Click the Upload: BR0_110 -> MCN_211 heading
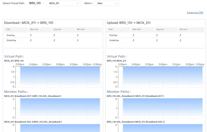This screenshot has width=207, height=132. (x=129, y=23)
